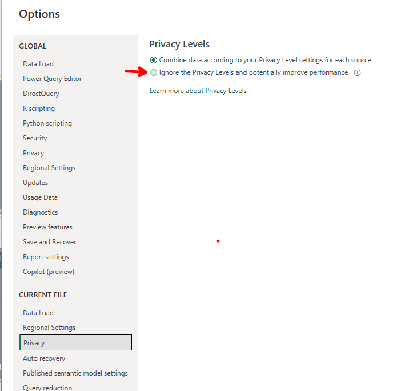Viewport: 417px width, 391px height.
Task: Open Global Privacy settings
Action: (x=33, y=153)
